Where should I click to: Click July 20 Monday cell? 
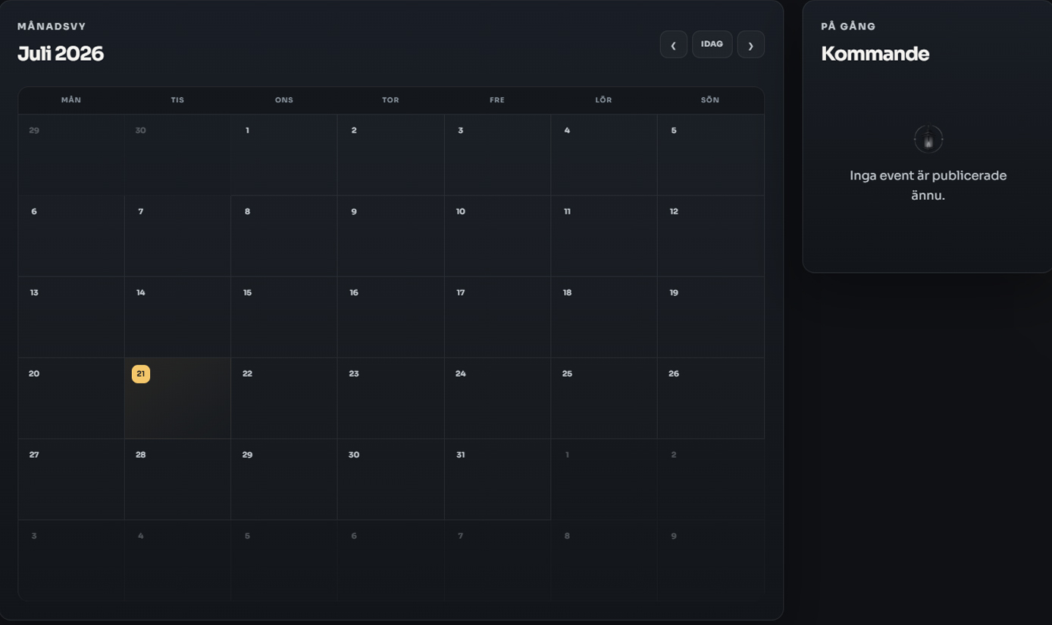pos(71,398)
